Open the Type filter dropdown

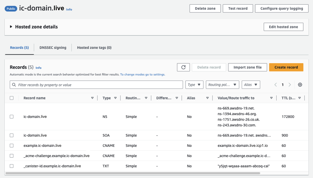point(194,85)
